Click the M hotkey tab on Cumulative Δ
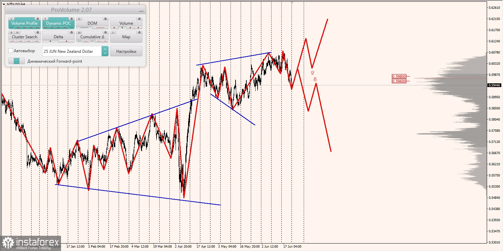 80,33
